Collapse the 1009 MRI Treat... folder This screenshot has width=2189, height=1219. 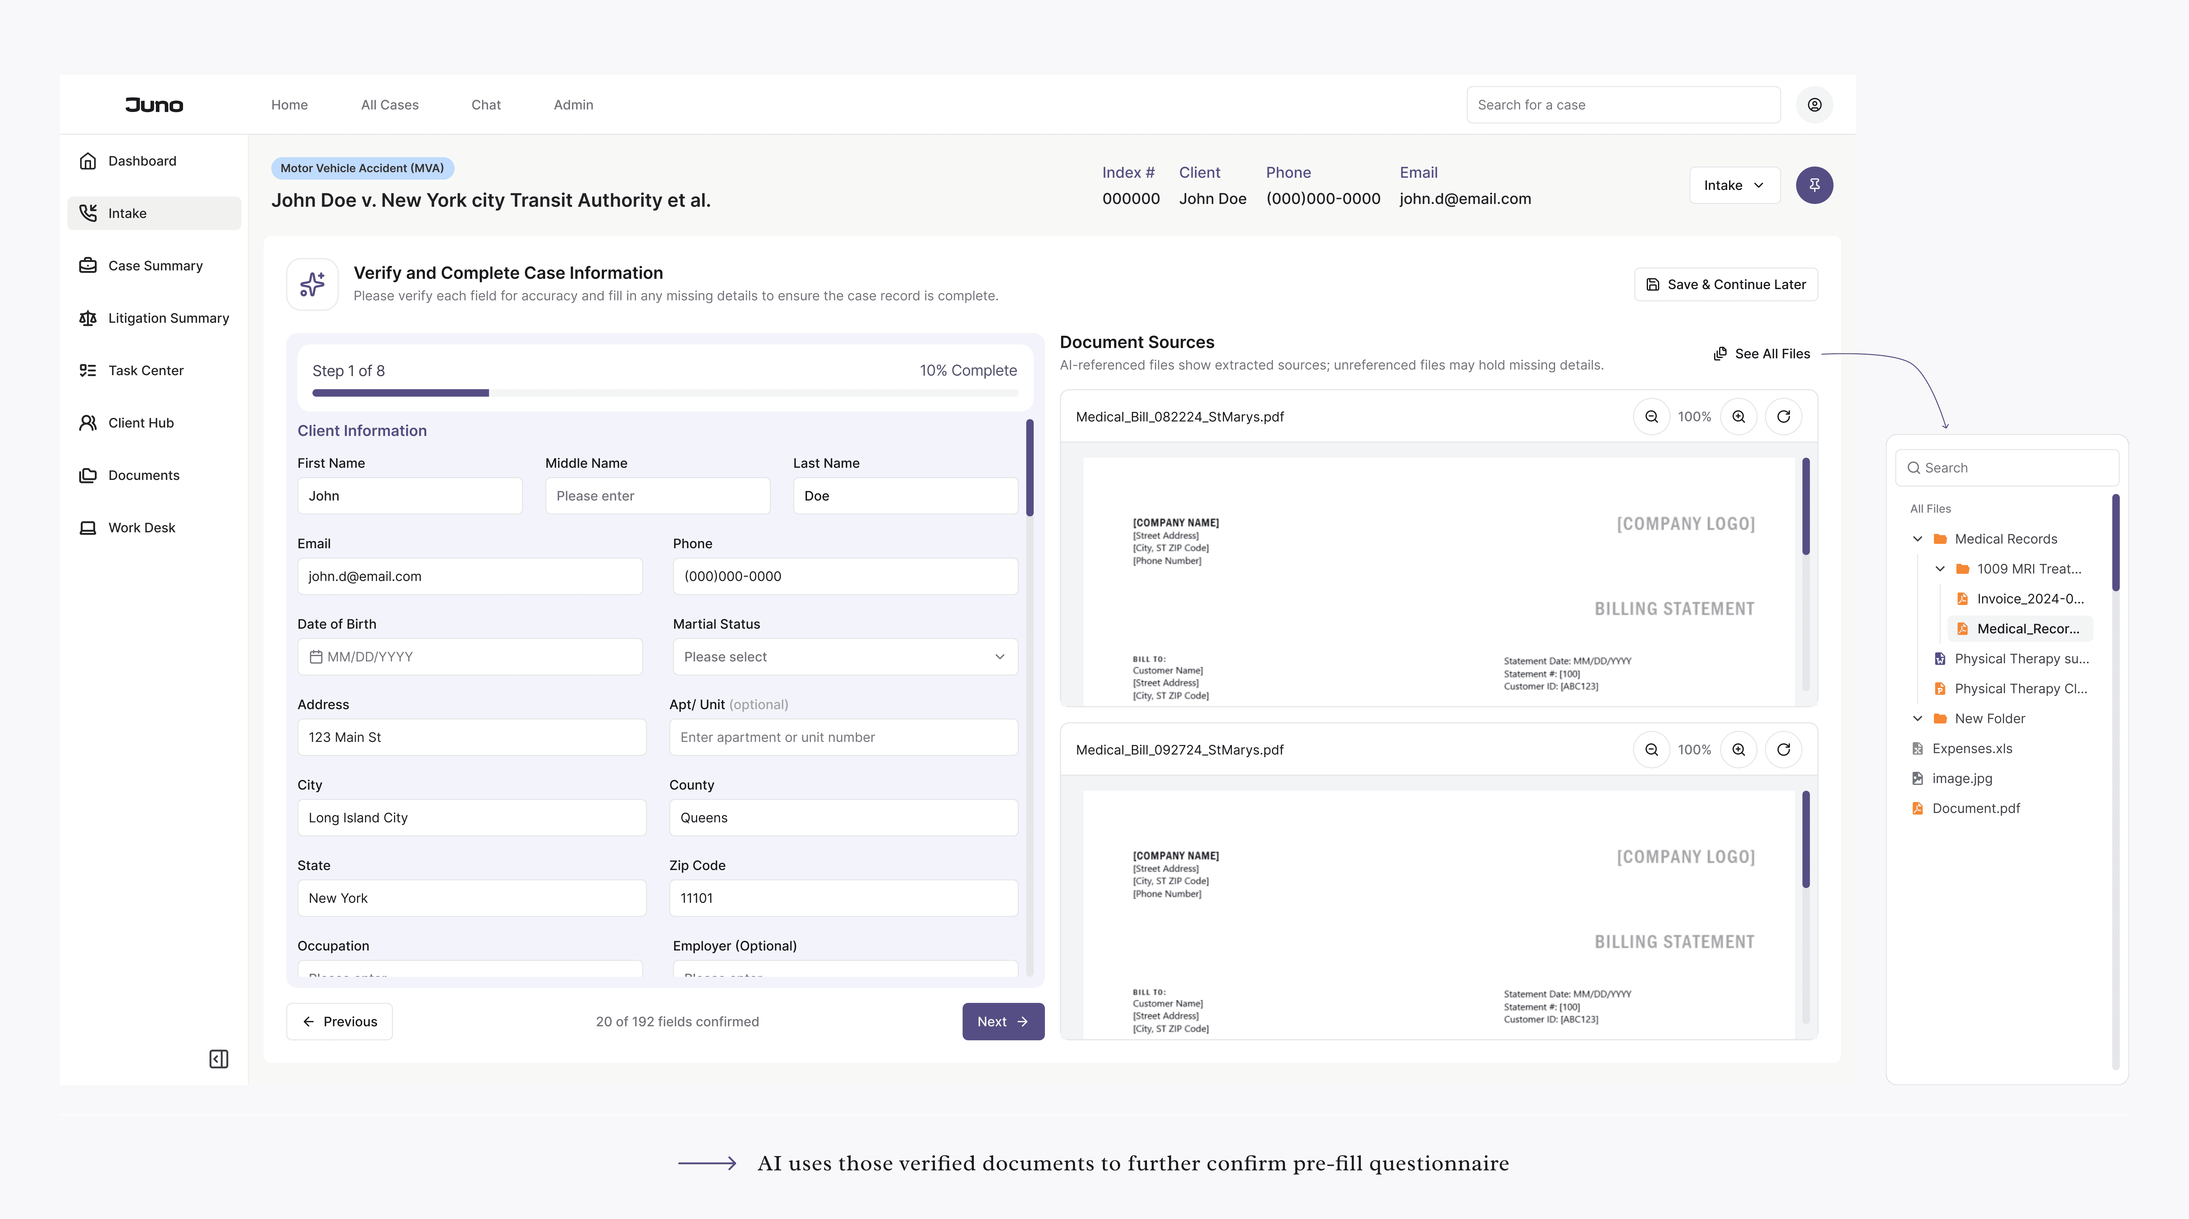[x=1940, y=569]
